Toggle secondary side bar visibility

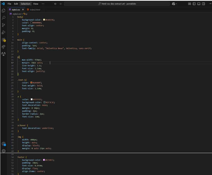coord(203,4)
